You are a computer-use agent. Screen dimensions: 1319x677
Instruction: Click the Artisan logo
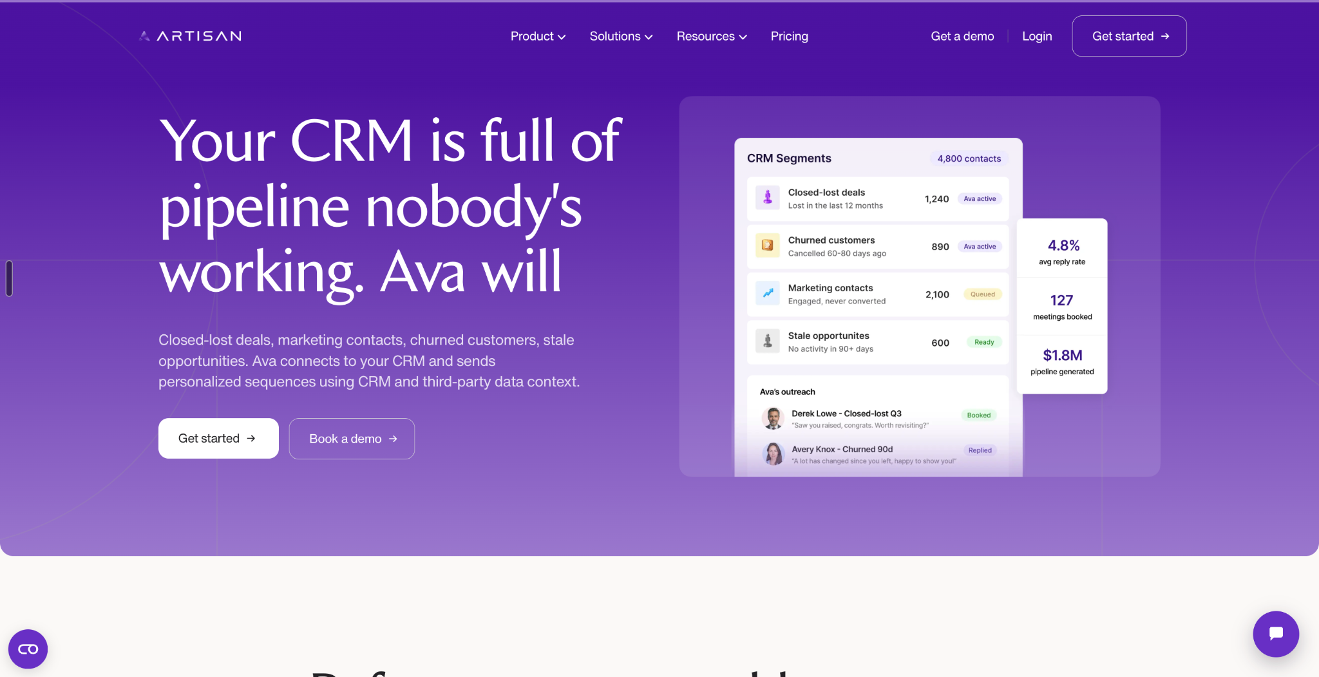click(x=190, y=36)
